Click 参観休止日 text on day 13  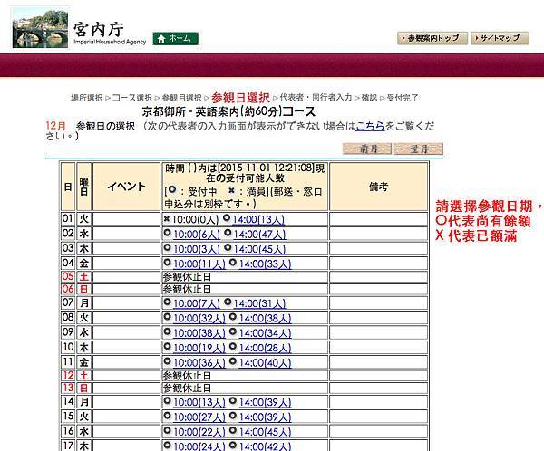click(x=187, y=388)
